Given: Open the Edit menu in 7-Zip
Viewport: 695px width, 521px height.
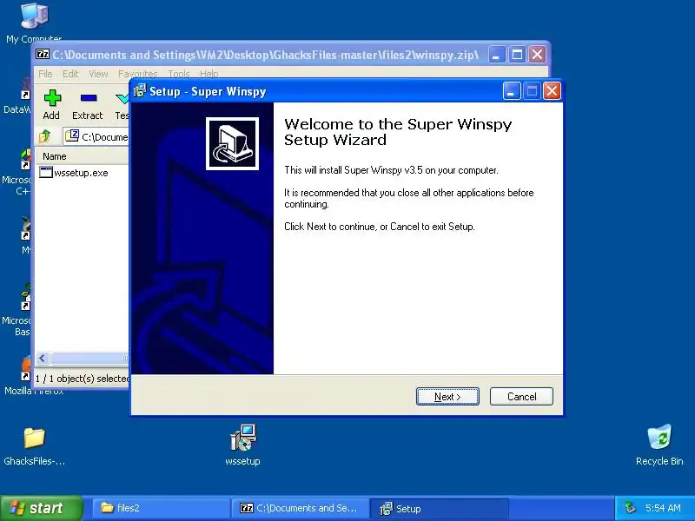Looking at the screenshot, I should pyautogui.click(x=70, y=74).
